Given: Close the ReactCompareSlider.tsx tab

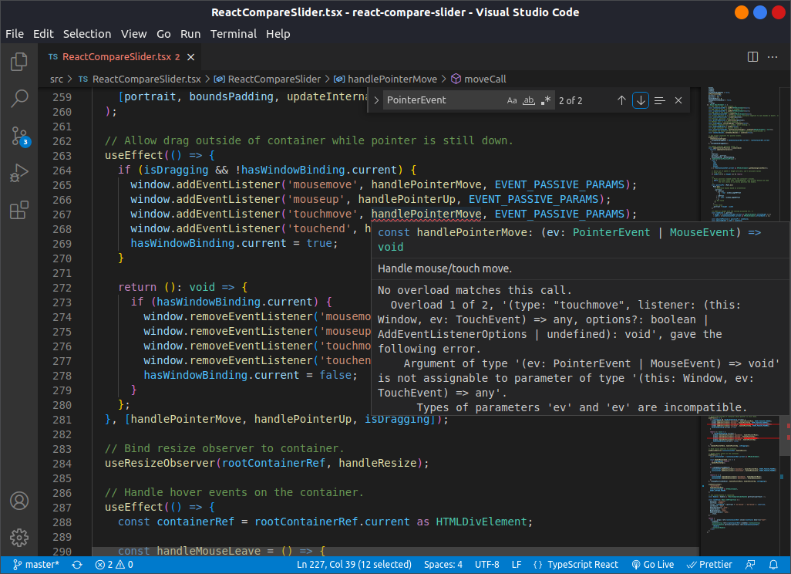Looking at the screenshot, I should coord(190,57).
